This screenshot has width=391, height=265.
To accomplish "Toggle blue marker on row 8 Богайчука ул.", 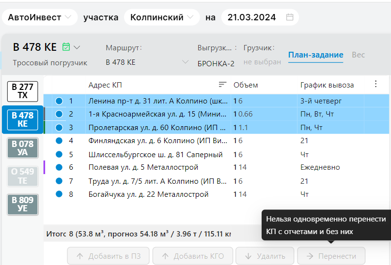I will pyautogui.click(x=59, y=194).
